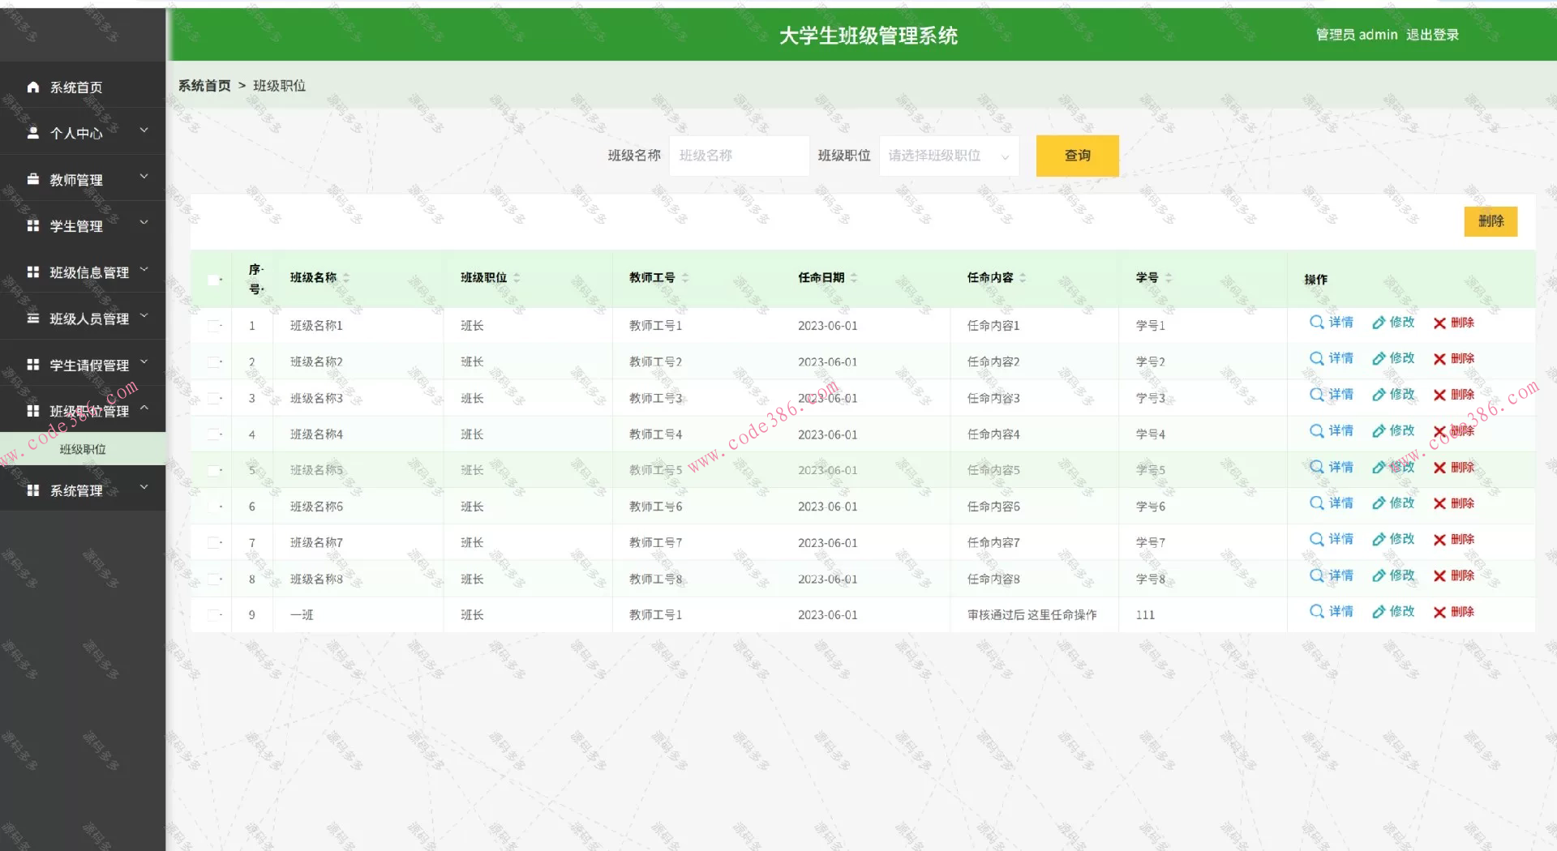Click the grid icon beside 学生管理

pyautogui.click(x=32, y=225)
